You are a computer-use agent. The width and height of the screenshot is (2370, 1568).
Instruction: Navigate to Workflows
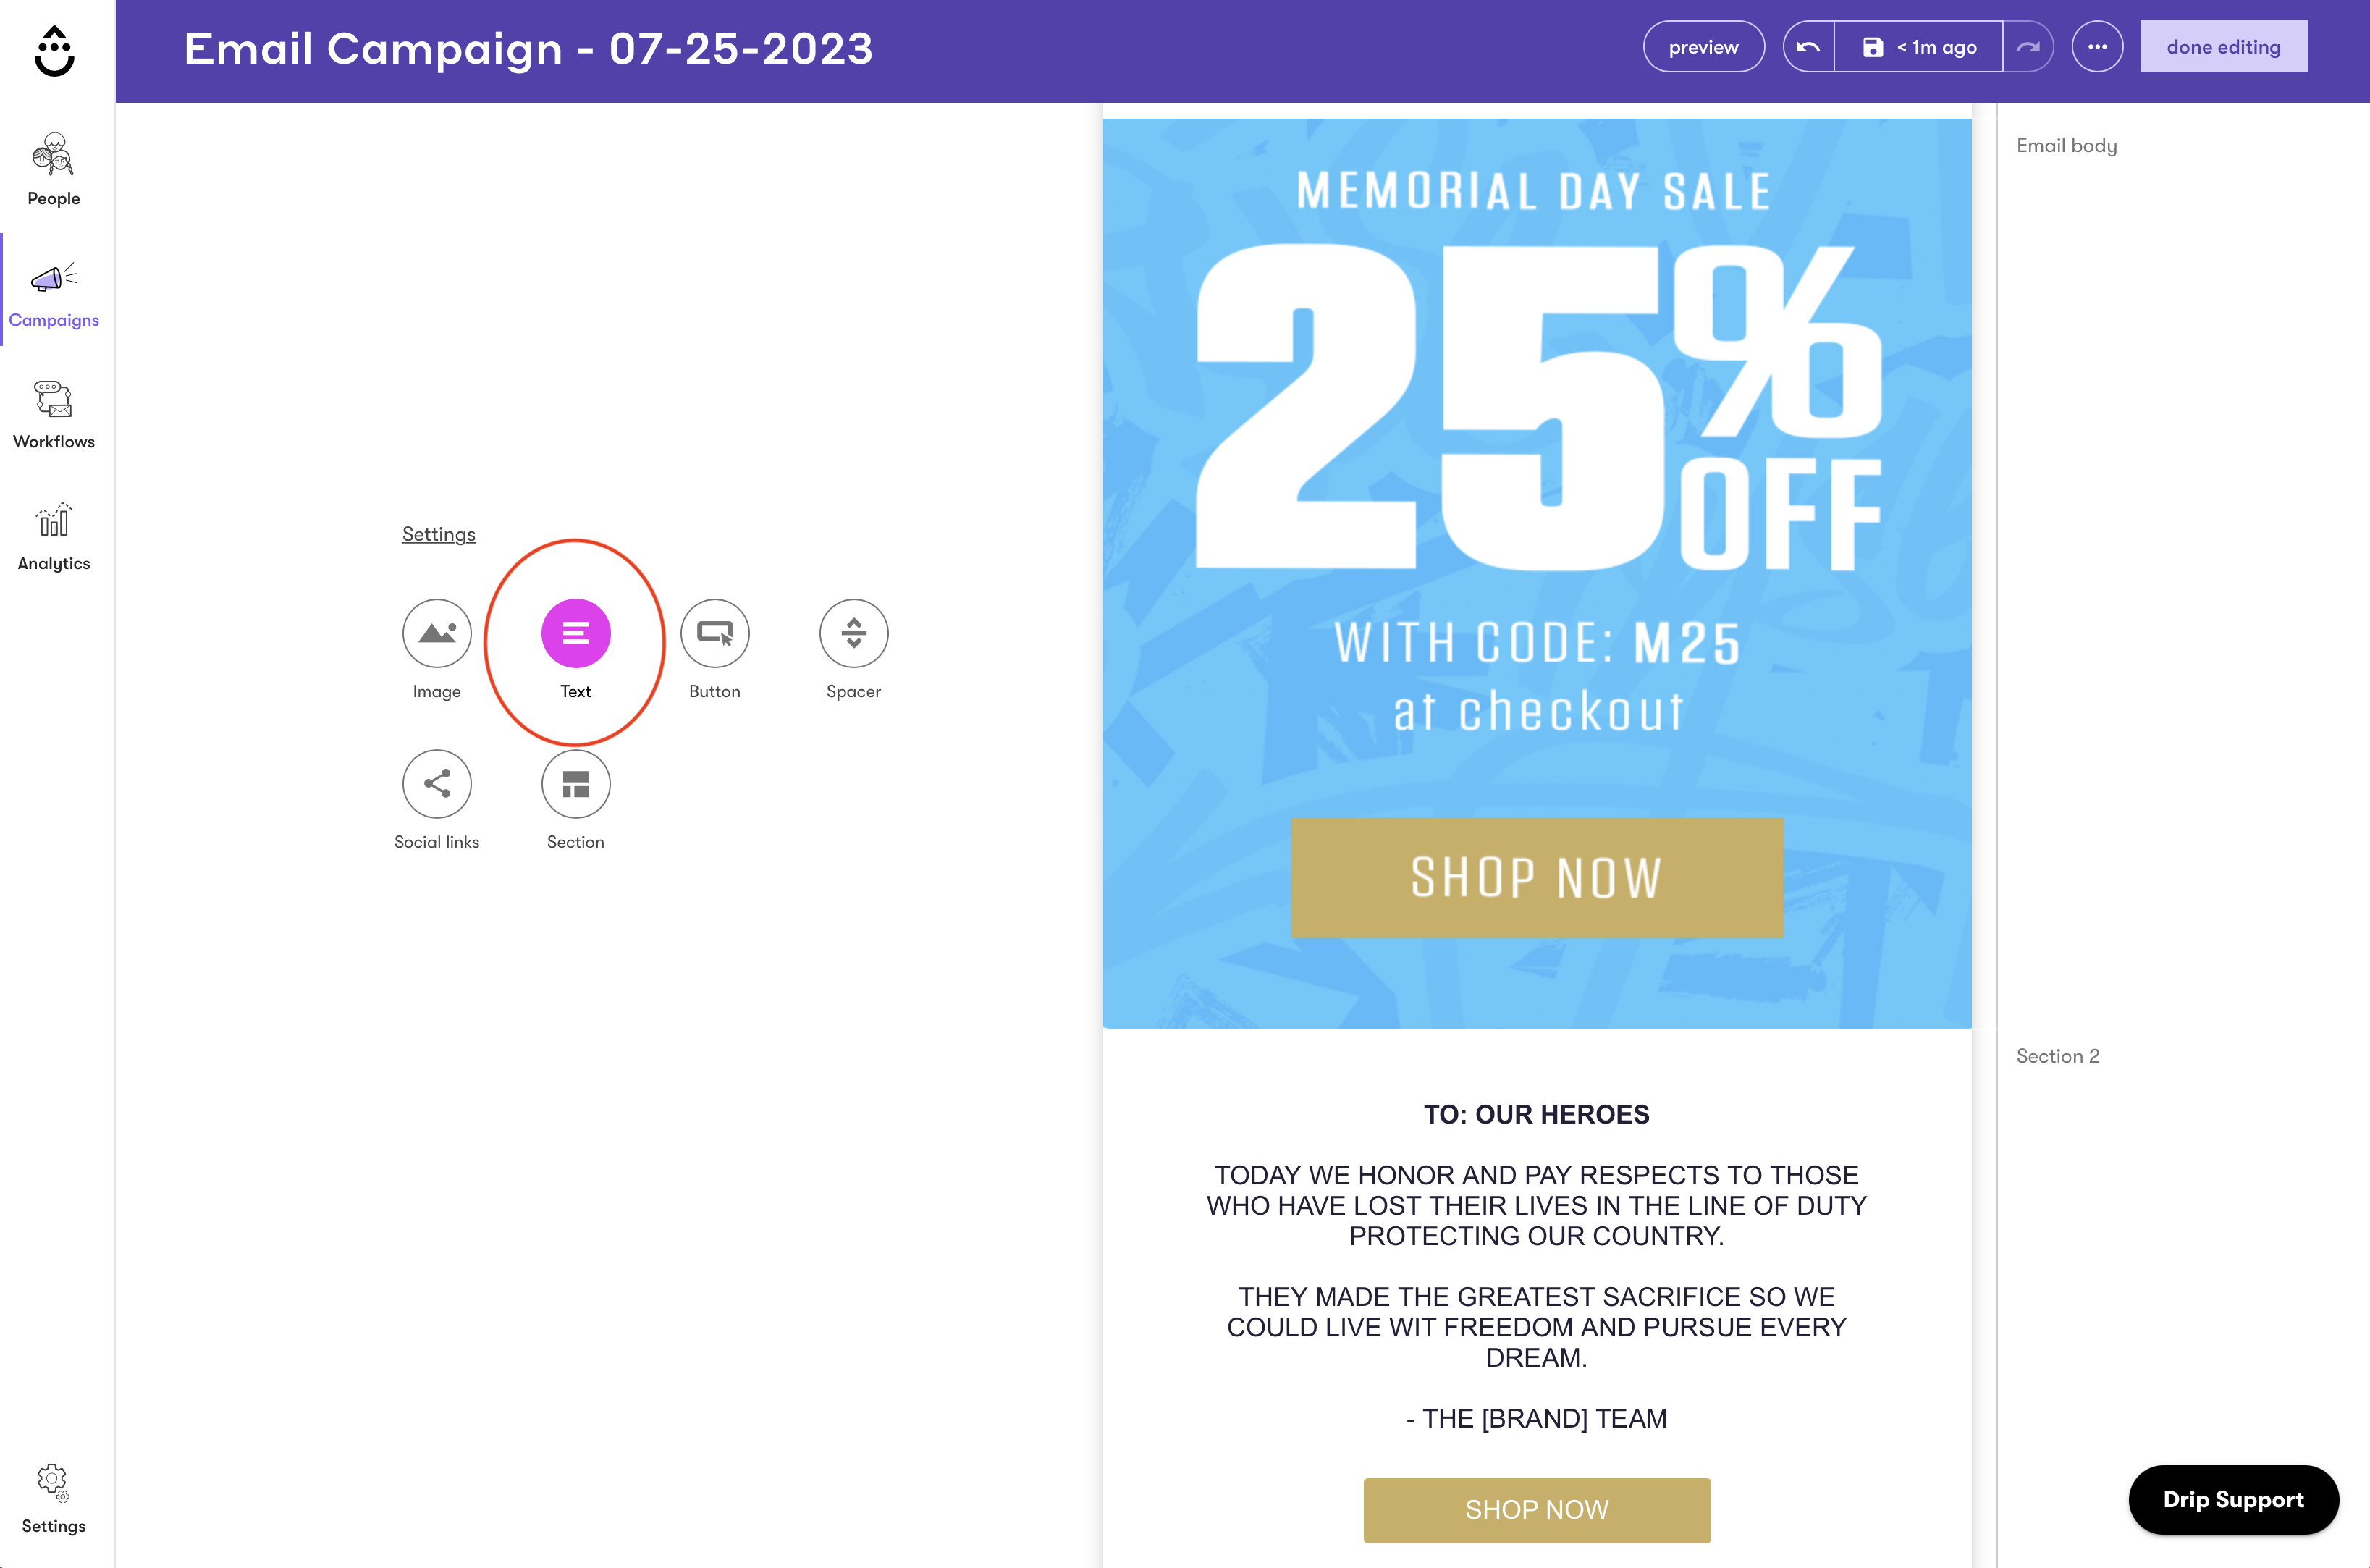[54, 414]
